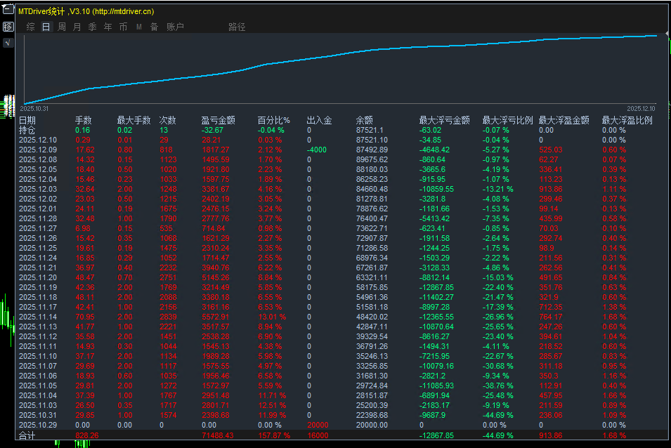The width and height of the screenshot is (671, 448).
Task: Open the 周 weekly statistics tab
Action: [x=61, y=27]
